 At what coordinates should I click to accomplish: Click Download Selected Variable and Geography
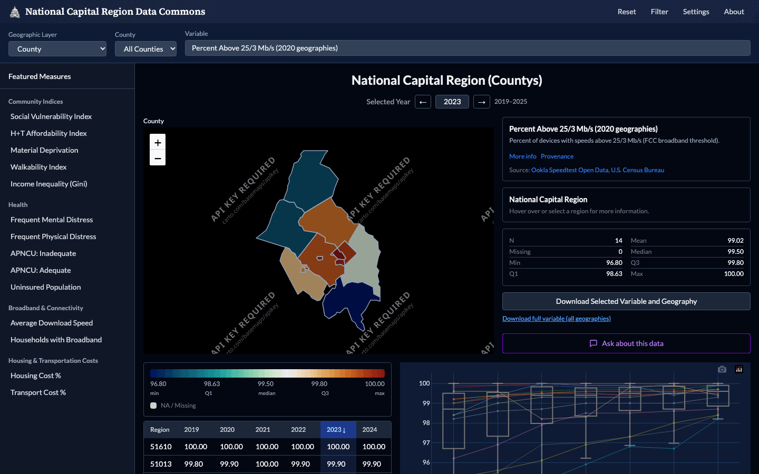(626, 301)
